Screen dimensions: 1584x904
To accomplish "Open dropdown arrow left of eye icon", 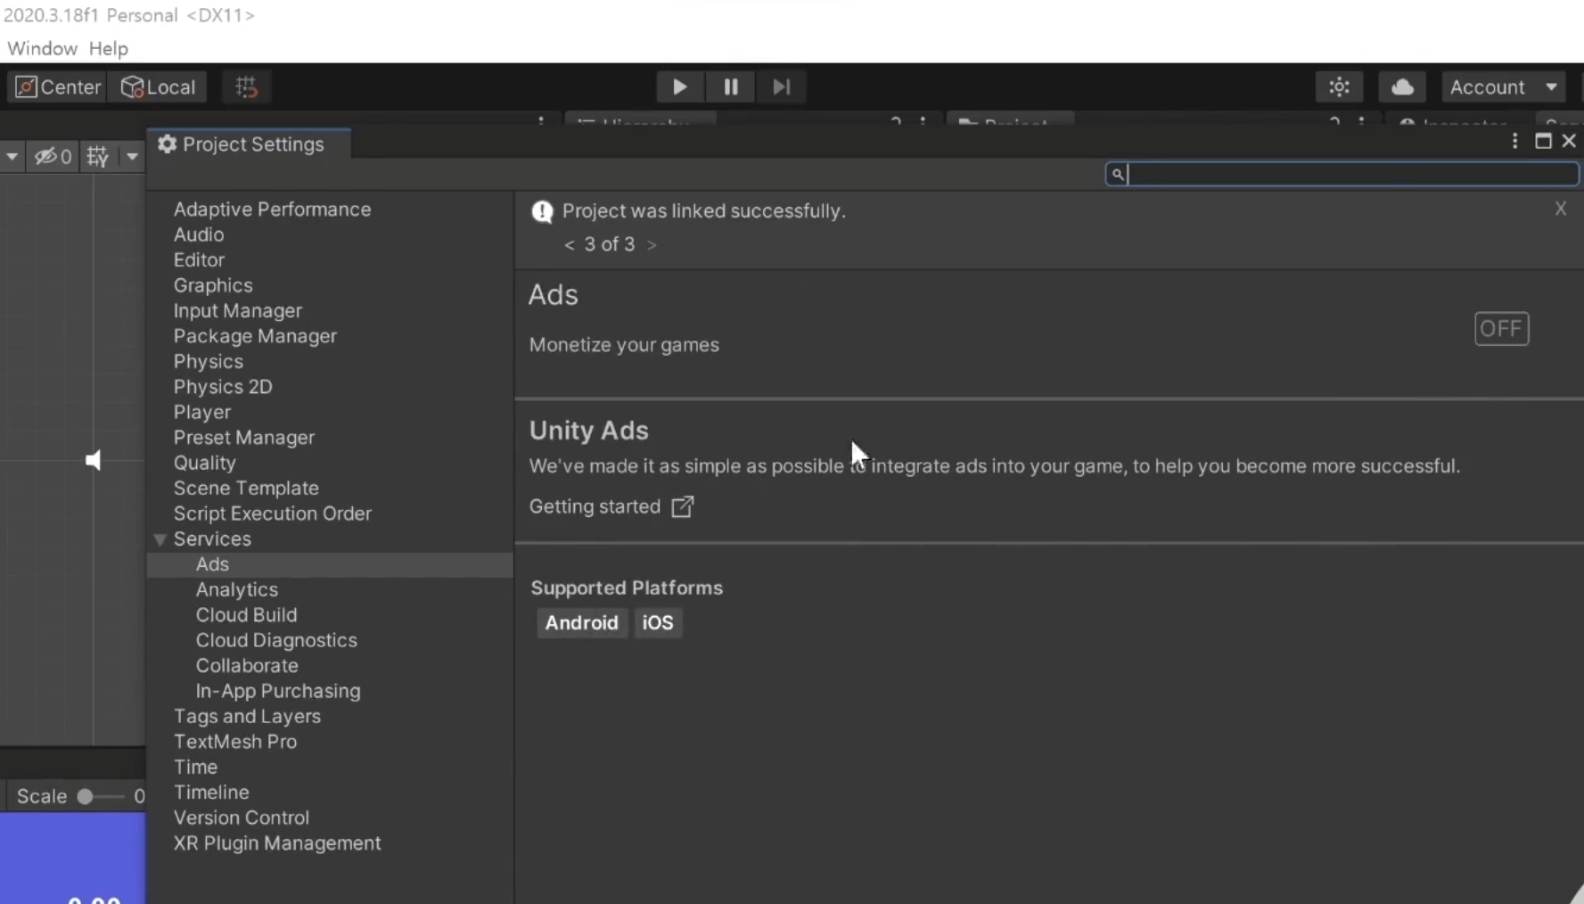I will pyautogui.click(x=12, y=157).
